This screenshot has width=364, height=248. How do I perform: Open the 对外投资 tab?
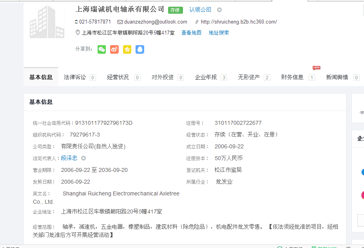pyautogui.click(x=163, y=77)
